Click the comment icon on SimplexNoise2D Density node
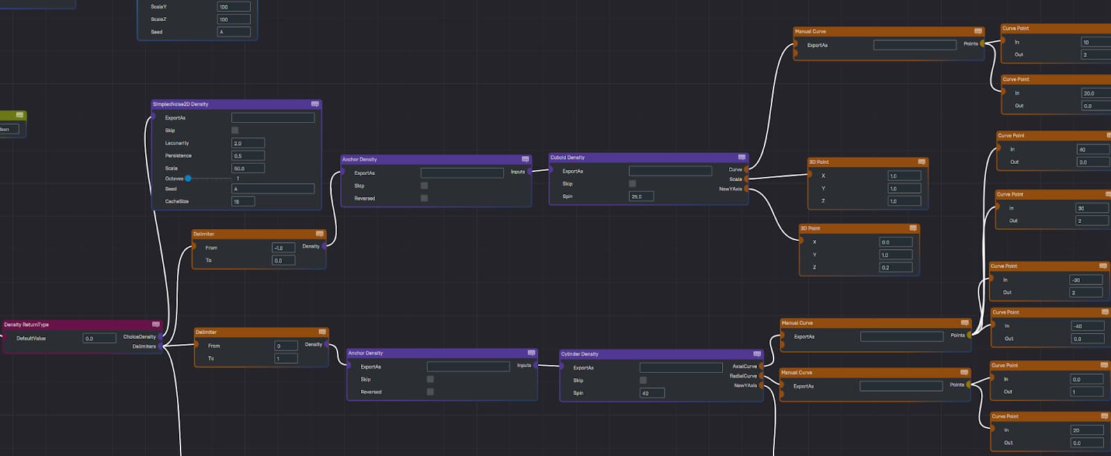 pyautogui.click(x=315, y=104)
